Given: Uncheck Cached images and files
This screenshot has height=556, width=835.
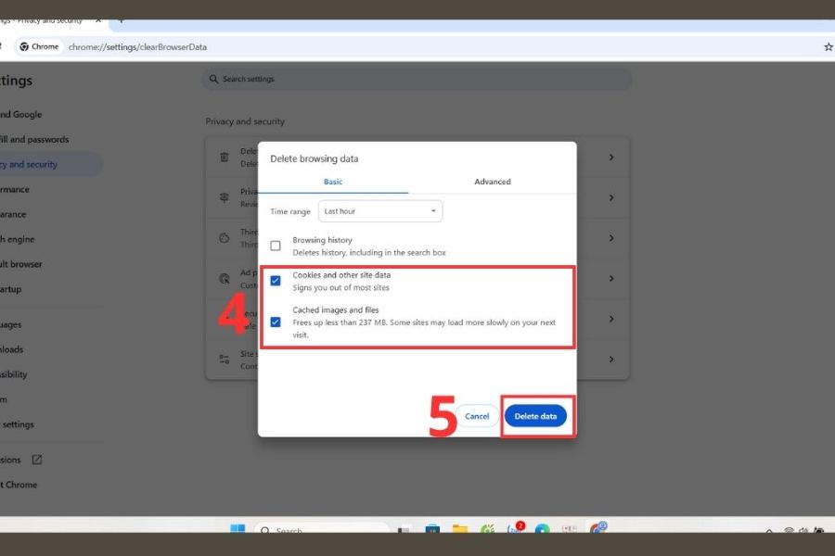Looking at the screenshot, I should point(276,322).
